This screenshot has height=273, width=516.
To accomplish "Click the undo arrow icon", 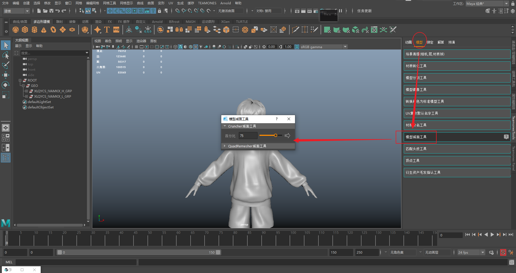I will click(x=57, y=11).
